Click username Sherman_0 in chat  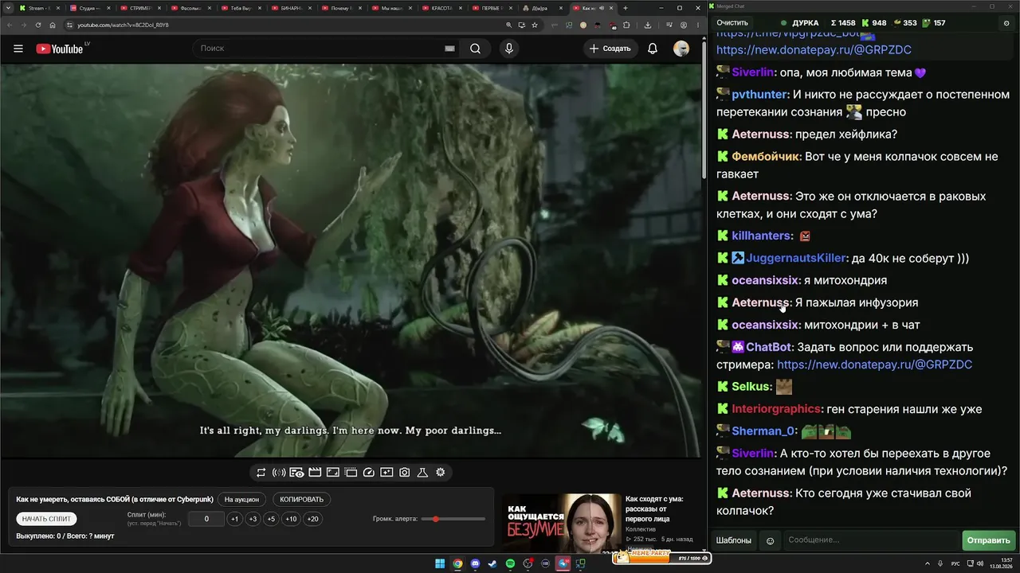[763, 431]
